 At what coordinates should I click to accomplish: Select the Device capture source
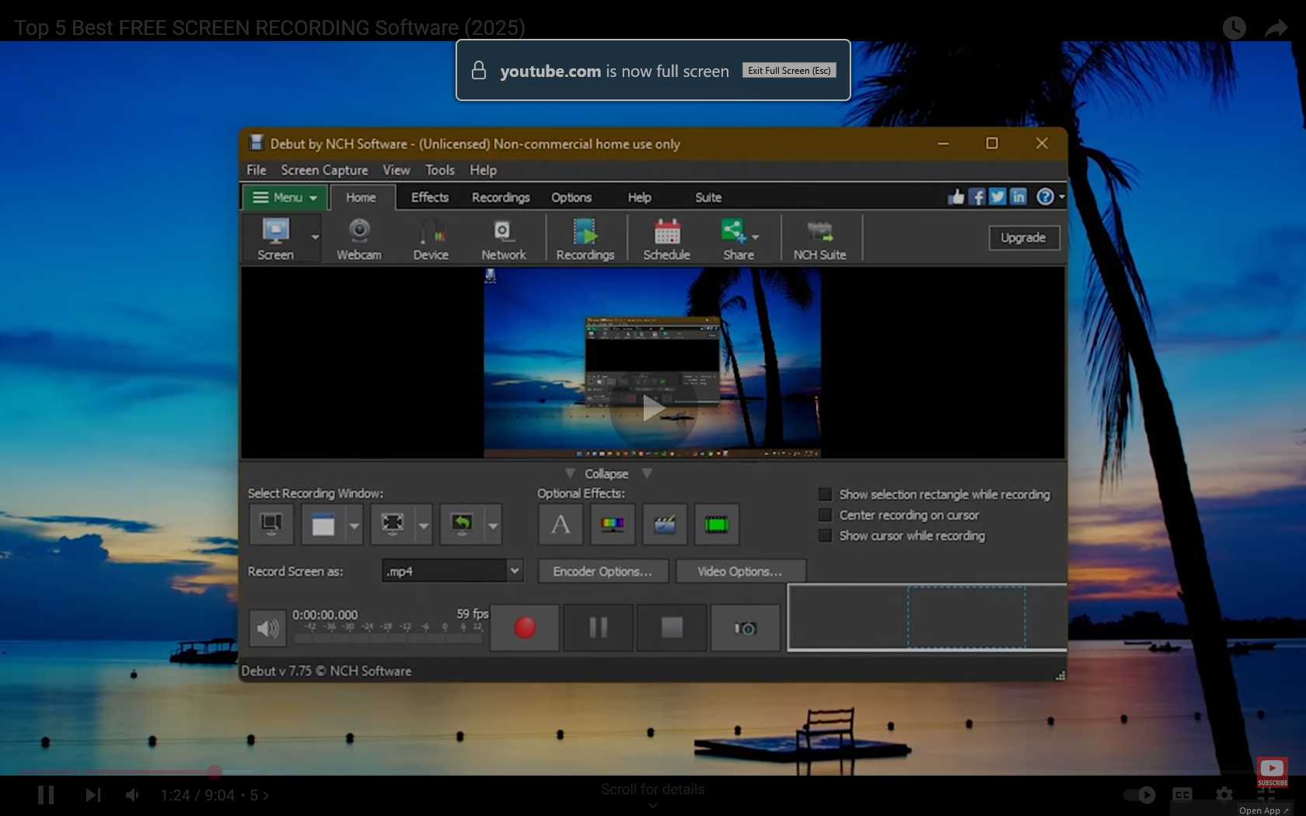pyautogui.click(x=431, y=239)
